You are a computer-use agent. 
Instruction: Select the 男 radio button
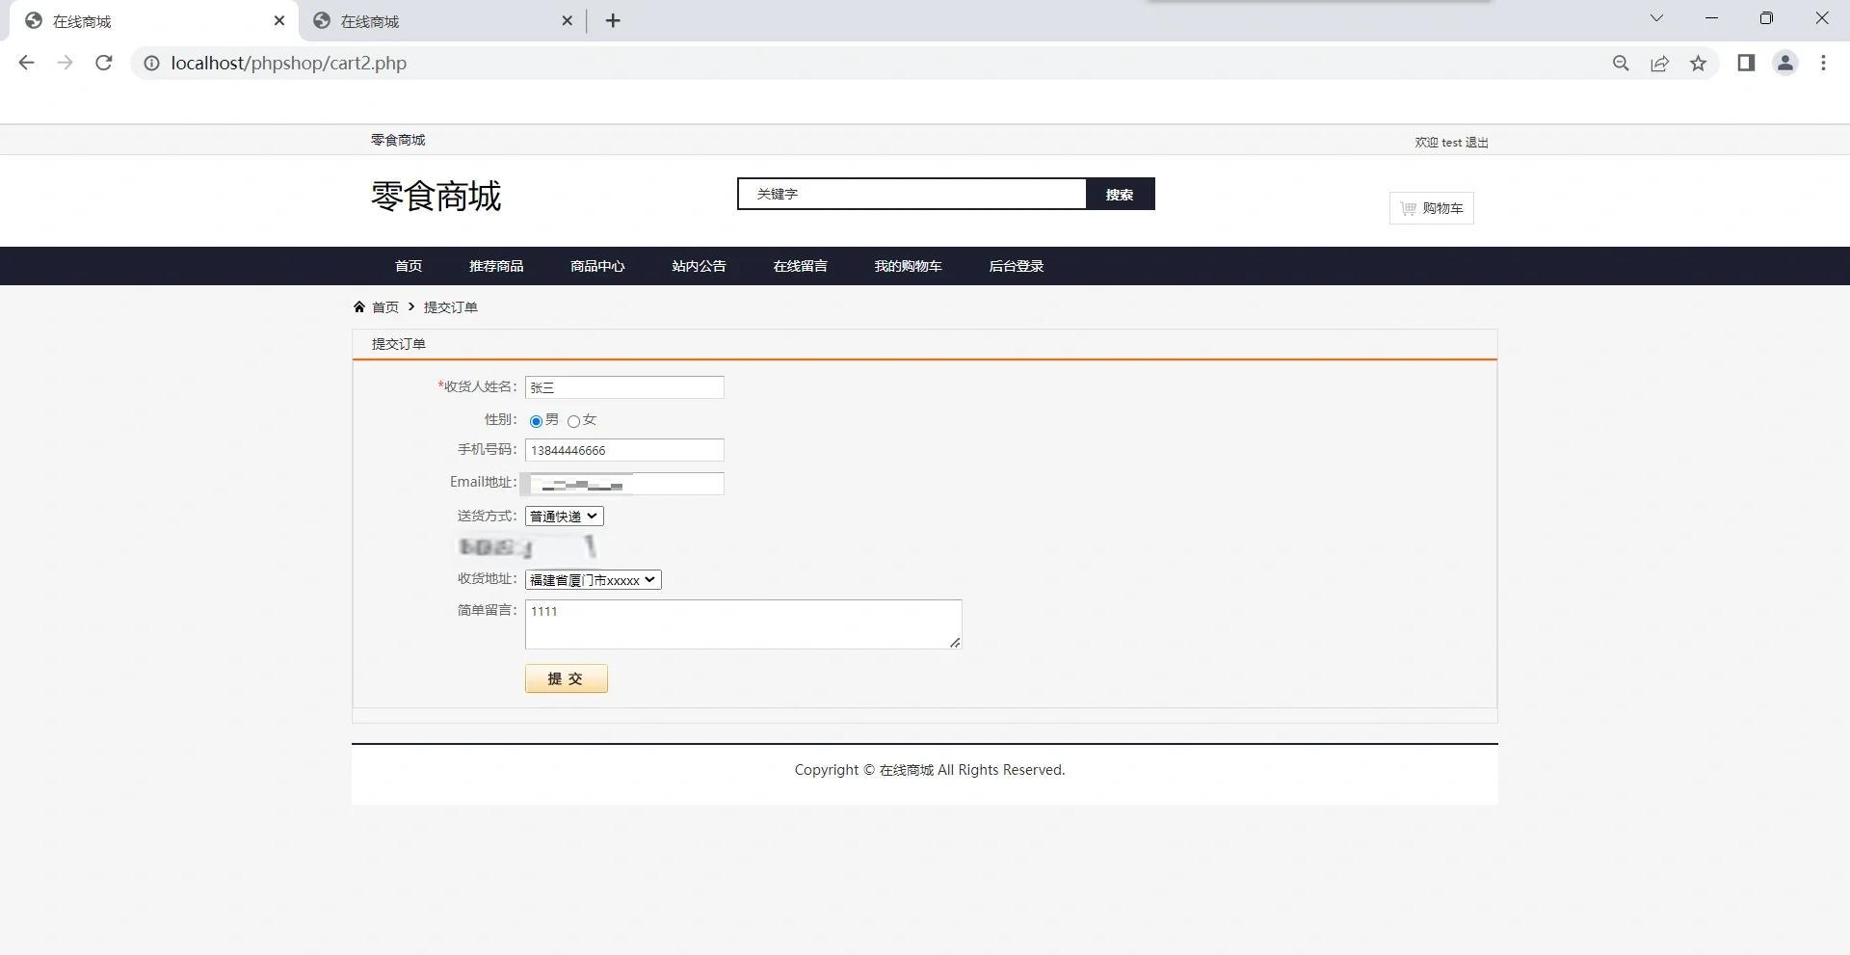(536, 421)
